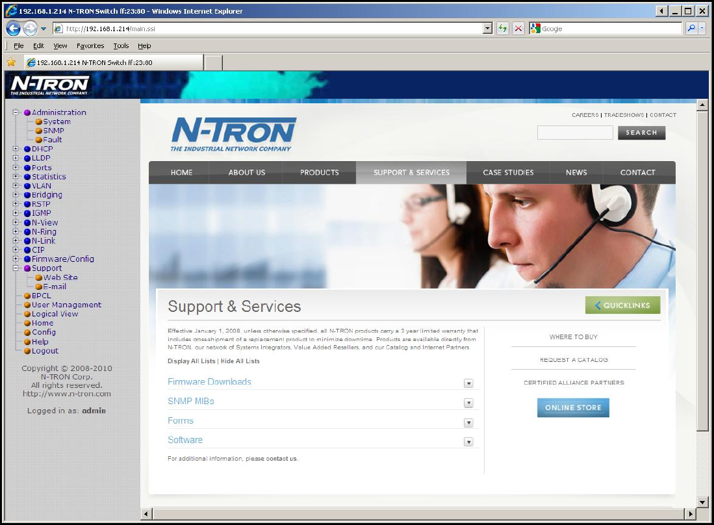Image resolution: width=714 pixels, height=525 pixels.
Task: Open SUPPORT & SERVICES navigation item
Action: tap(411, 173)
